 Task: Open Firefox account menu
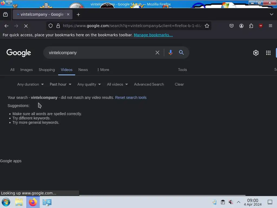(x=241, y=26)
